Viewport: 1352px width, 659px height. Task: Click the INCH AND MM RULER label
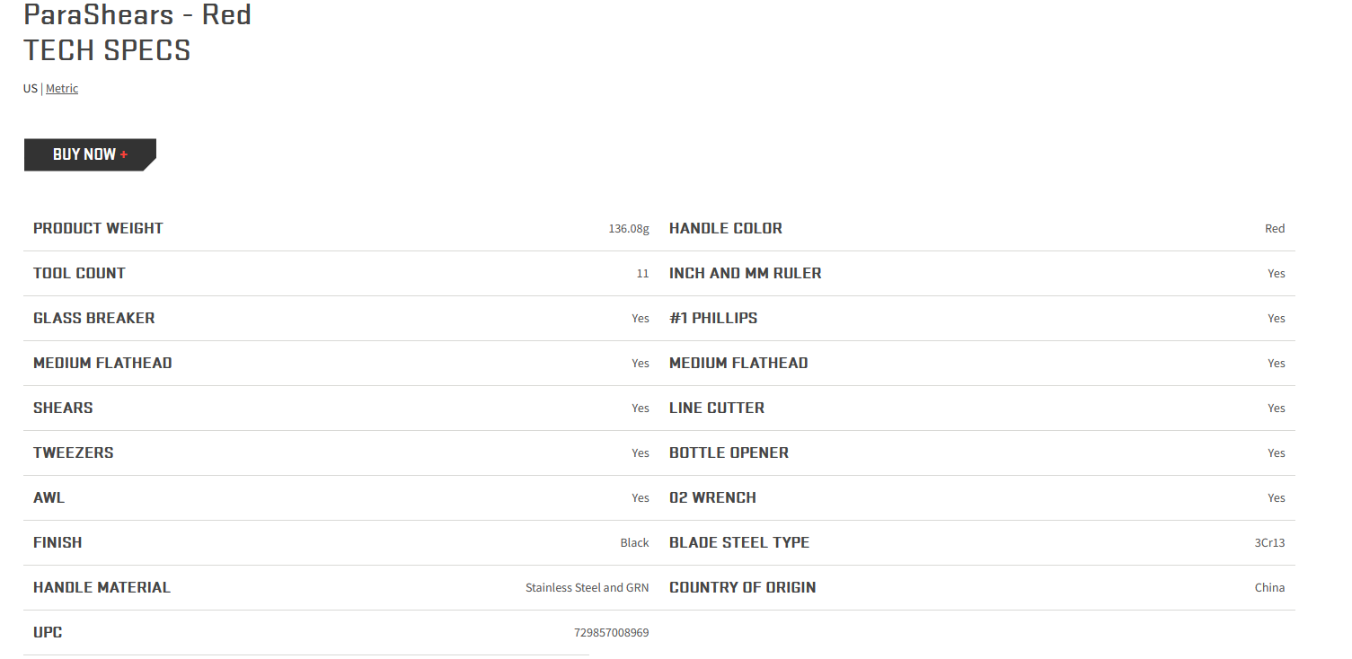(746, 273)
